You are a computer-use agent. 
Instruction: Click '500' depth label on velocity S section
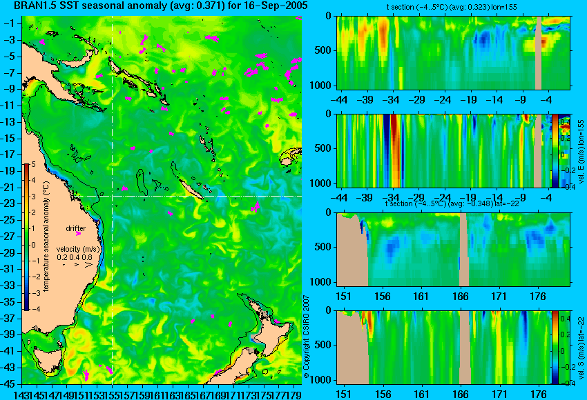tap(323, 345)
